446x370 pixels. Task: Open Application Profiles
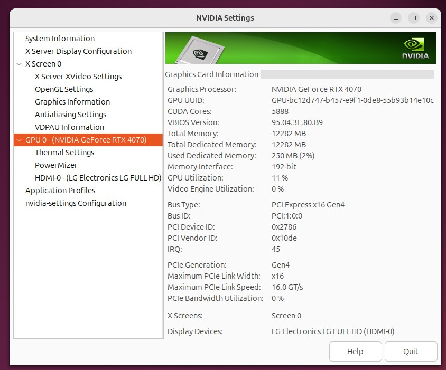[60, 191]
